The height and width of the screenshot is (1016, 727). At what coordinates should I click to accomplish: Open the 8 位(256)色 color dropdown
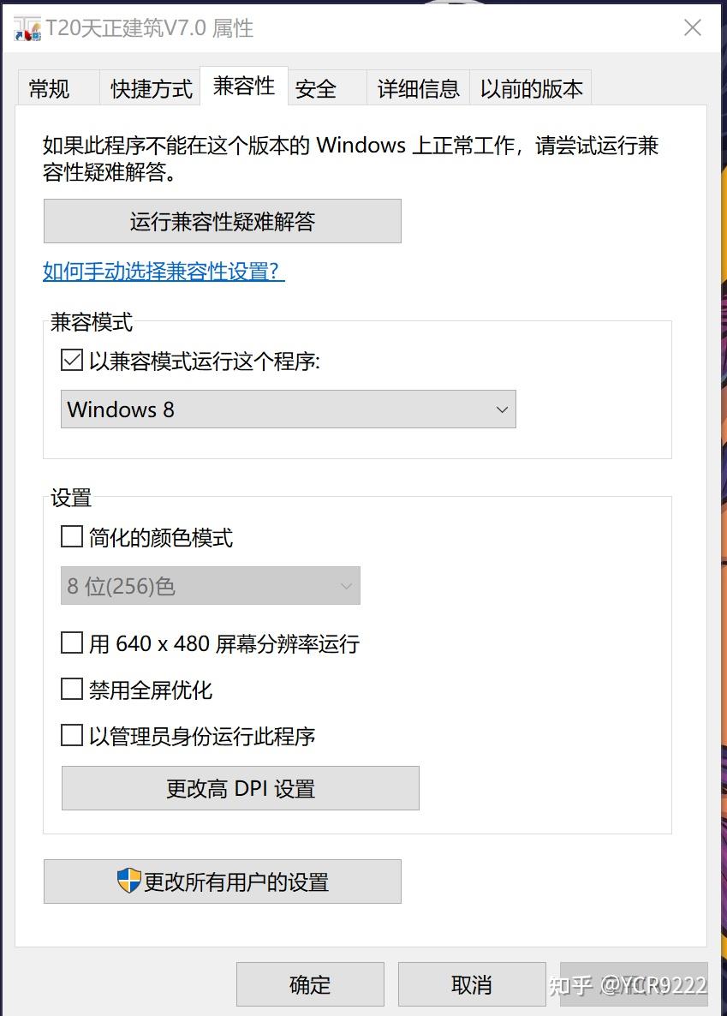pos(210,586)
